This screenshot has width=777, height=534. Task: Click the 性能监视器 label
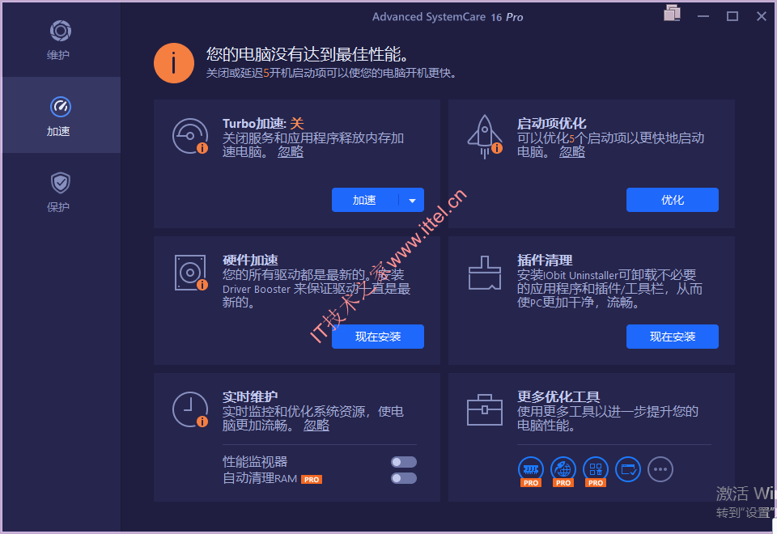255,462
